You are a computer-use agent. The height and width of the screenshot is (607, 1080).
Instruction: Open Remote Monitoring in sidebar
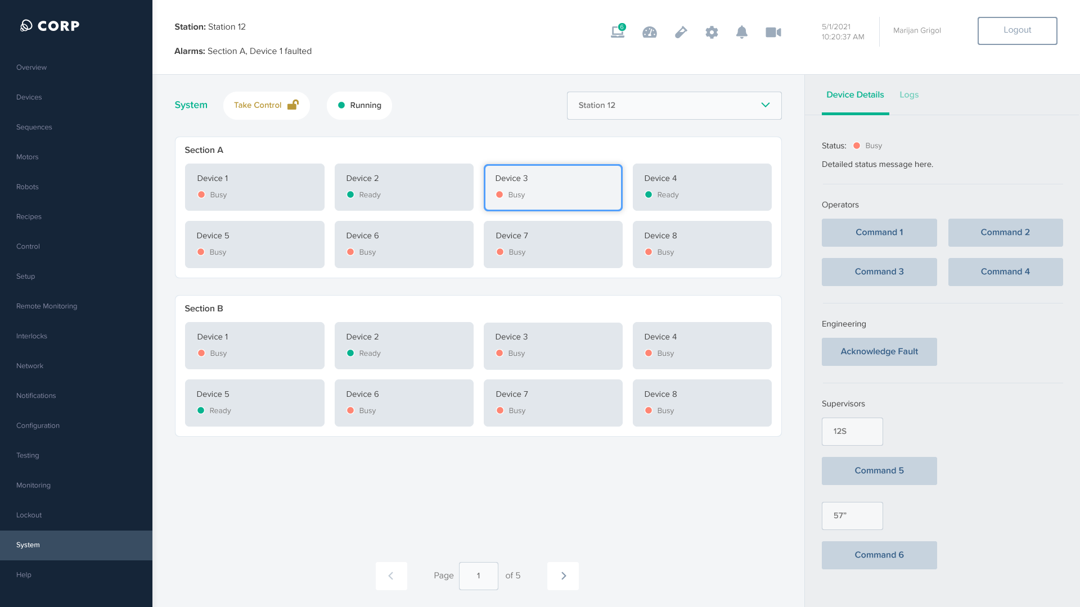point(47,306)
